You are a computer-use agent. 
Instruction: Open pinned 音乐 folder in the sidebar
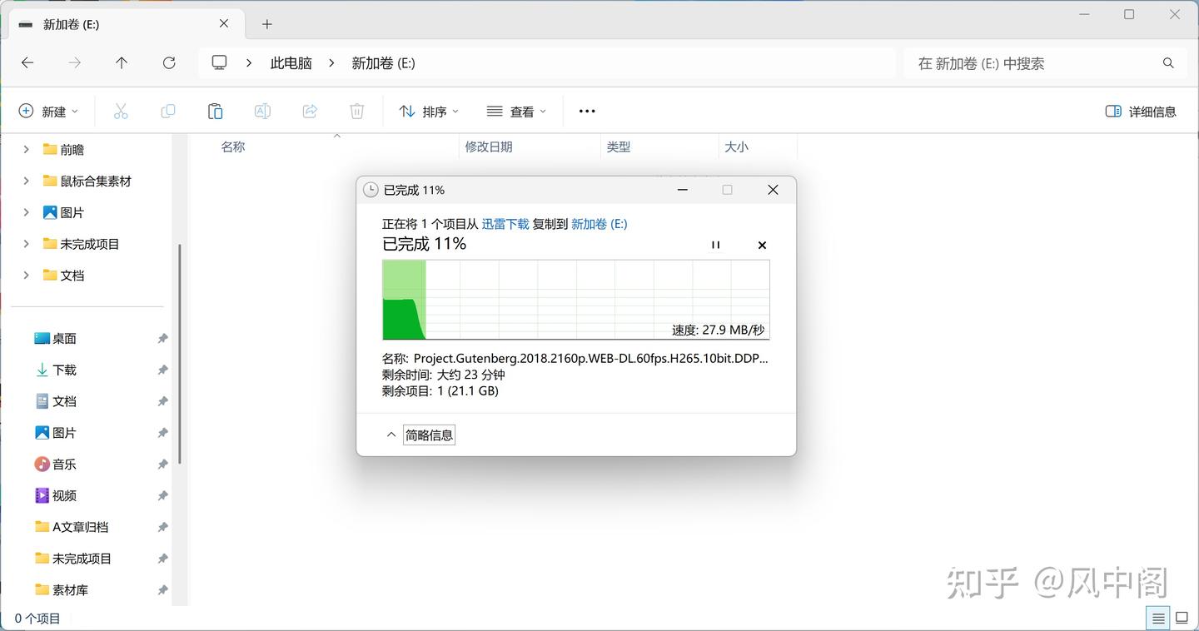tap(55, 464)
